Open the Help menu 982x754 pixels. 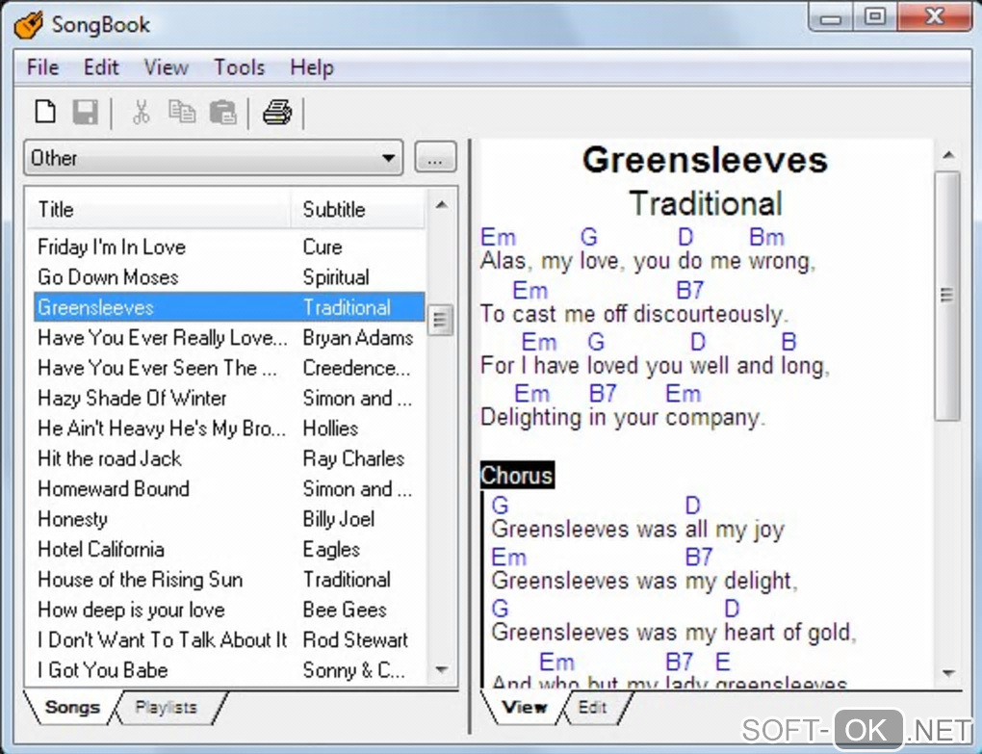[x=312, y=67]
